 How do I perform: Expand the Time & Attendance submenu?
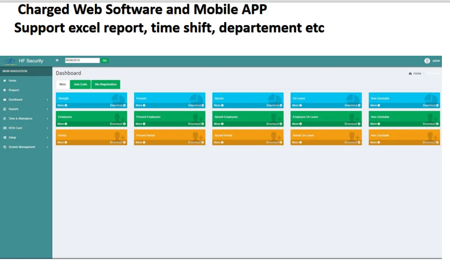[47, 118]
